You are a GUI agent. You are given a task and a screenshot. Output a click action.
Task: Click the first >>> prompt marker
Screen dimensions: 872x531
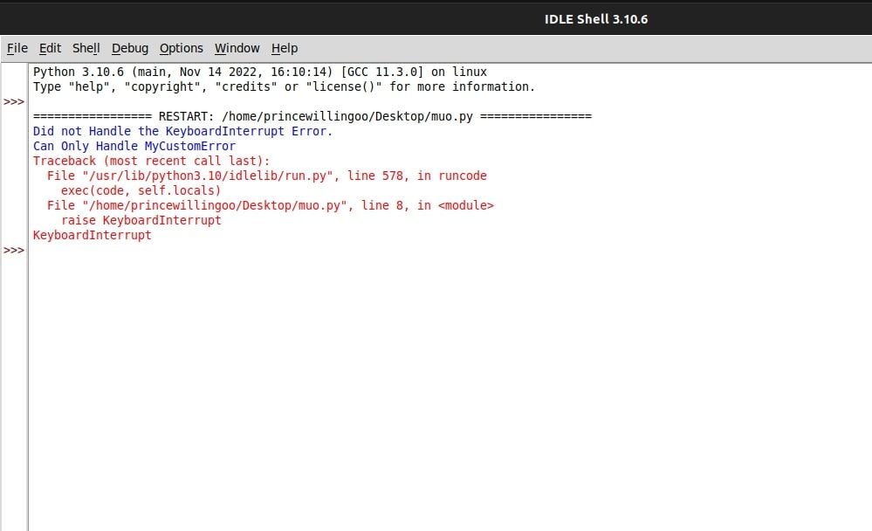click(x=13, y=100)
